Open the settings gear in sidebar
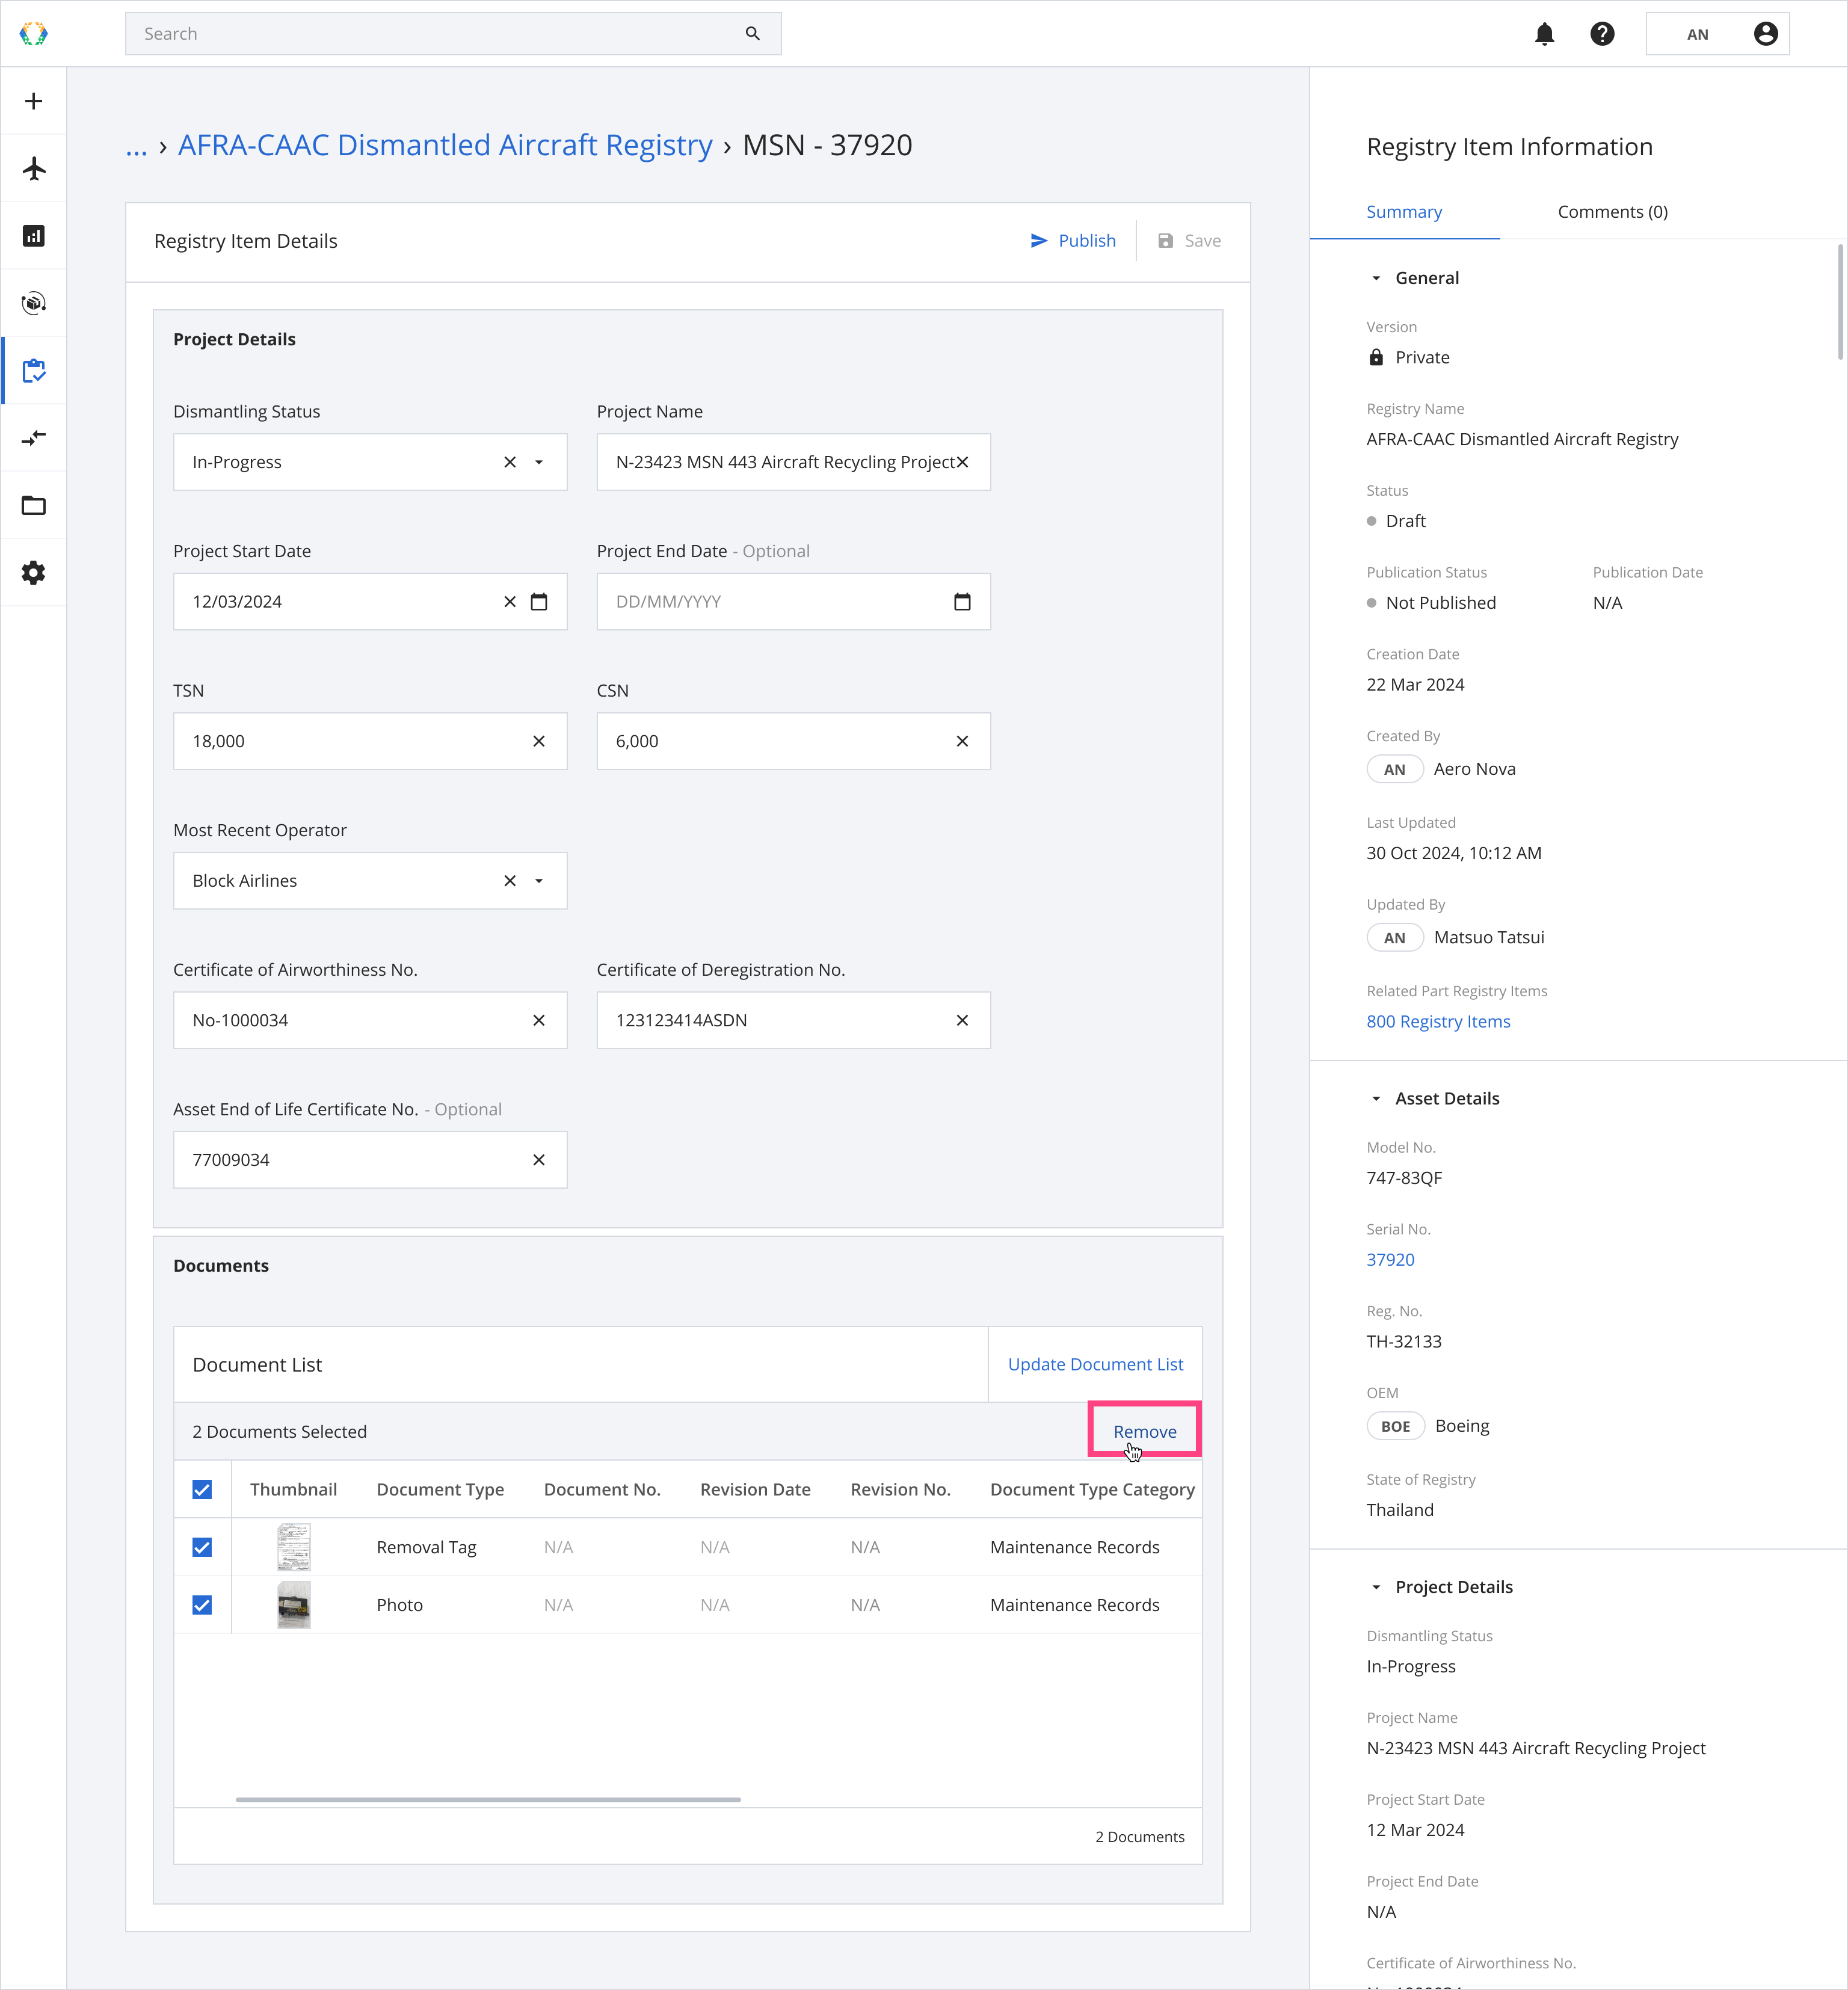 [x=34, y=573]
